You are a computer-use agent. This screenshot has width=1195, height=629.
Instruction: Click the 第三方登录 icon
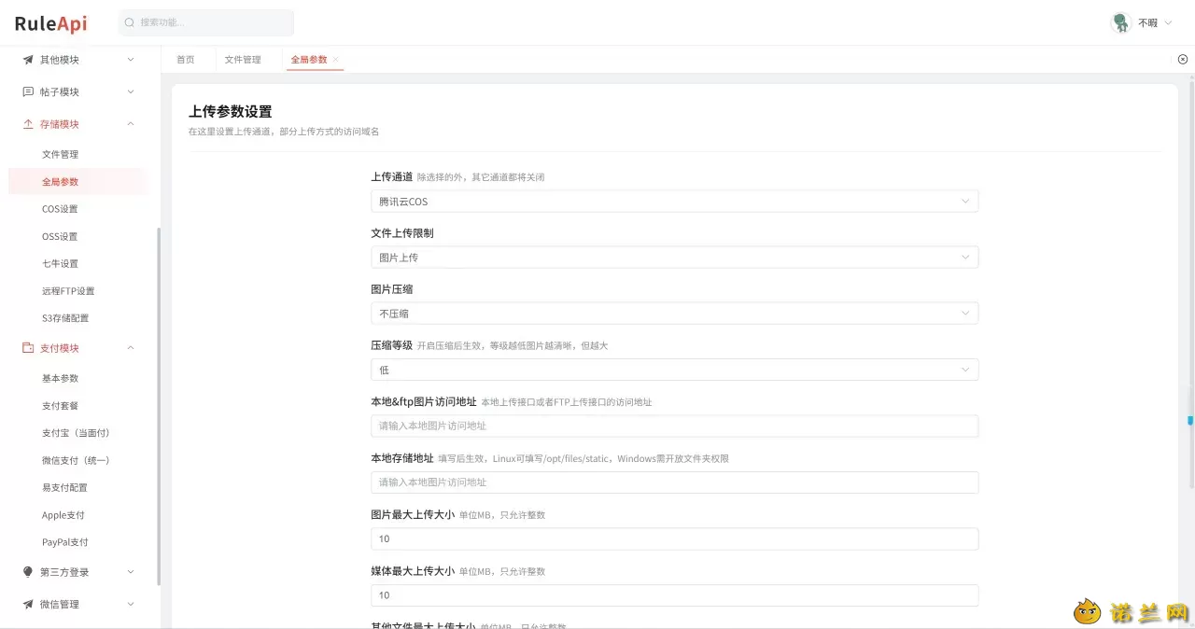pos(28,572)
